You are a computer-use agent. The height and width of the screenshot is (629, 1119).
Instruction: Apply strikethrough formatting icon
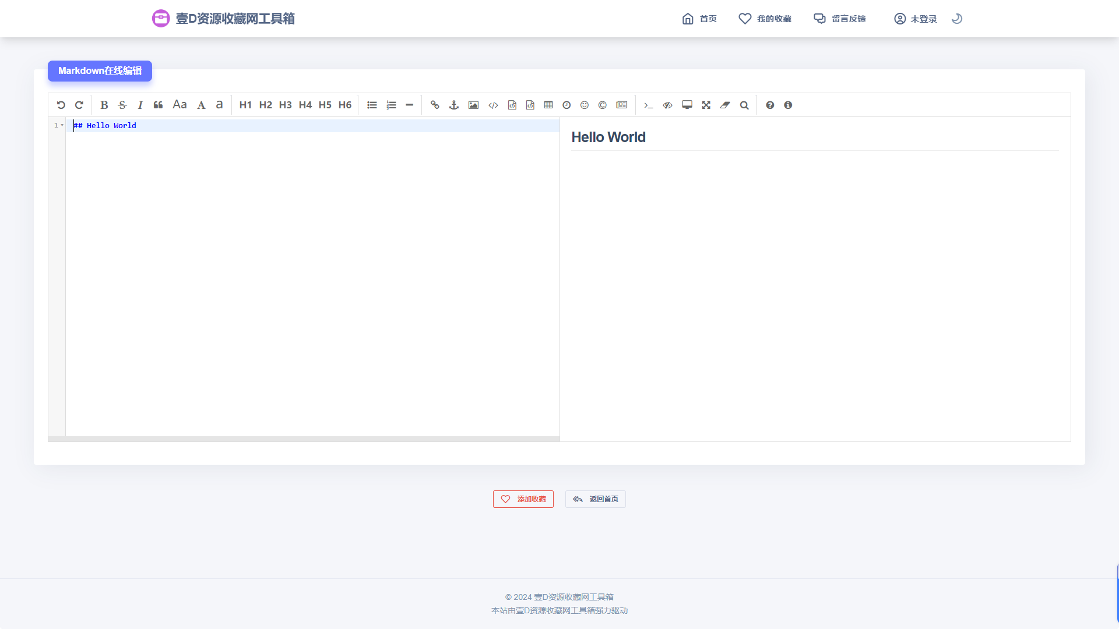[x=122, y=105]
